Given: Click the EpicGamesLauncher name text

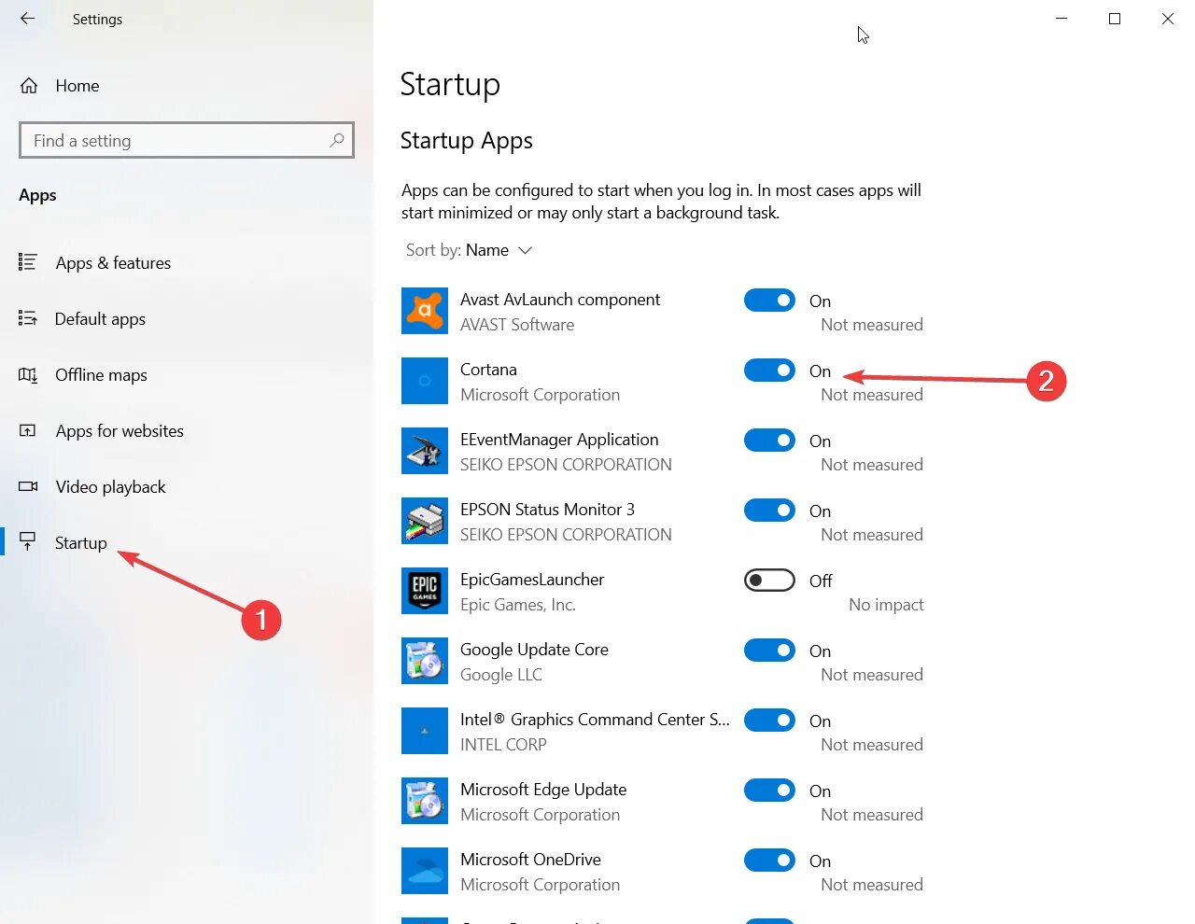Looking at the screenshot, I should pyautogui.click(x=532, y=580).
